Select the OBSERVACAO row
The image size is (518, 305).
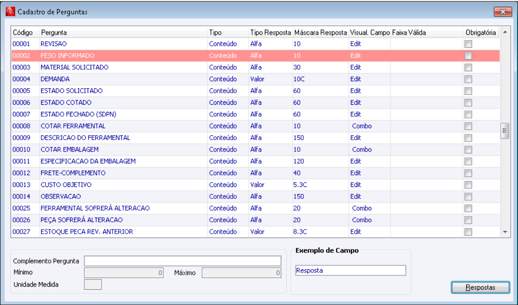(255, 196)
